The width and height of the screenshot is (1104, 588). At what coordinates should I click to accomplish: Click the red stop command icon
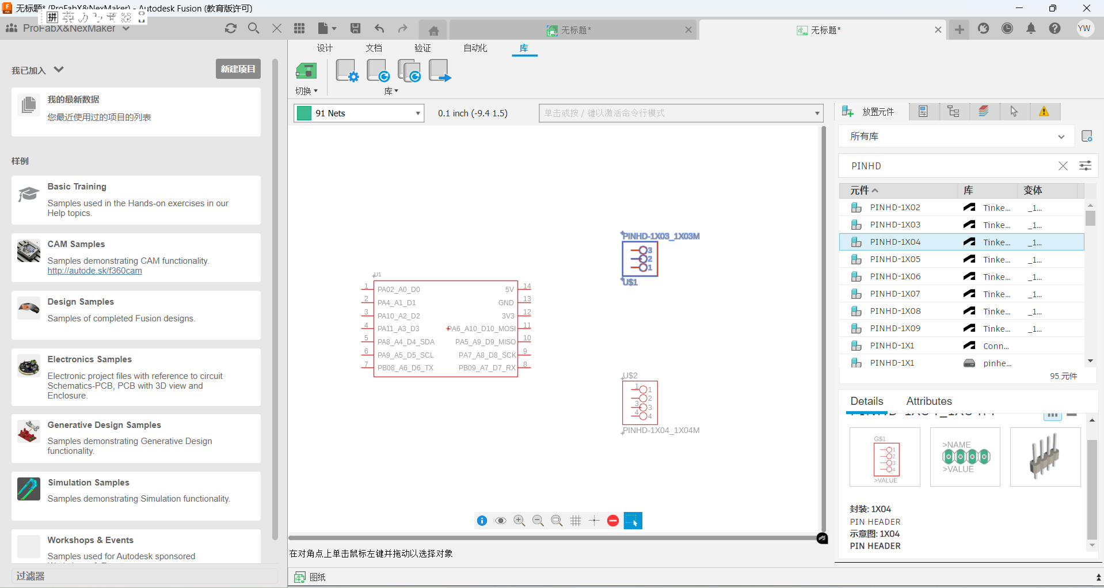point(613,521)
